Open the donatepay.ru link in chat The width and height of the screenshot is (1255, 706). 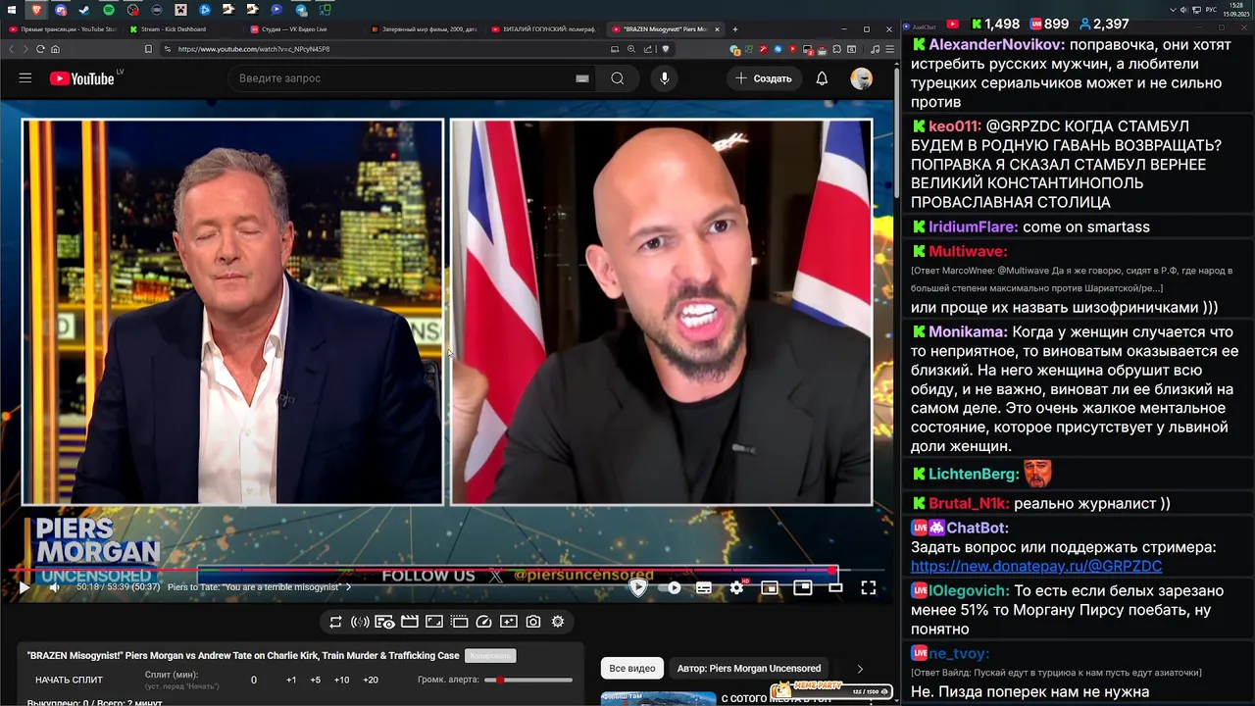click(1036, 567)
